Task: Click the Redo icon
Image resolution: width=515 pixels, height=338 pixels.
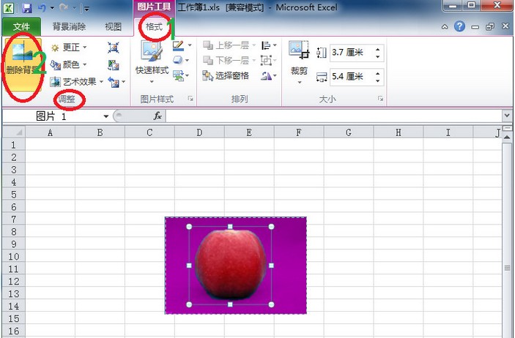Action: (64, 7)
